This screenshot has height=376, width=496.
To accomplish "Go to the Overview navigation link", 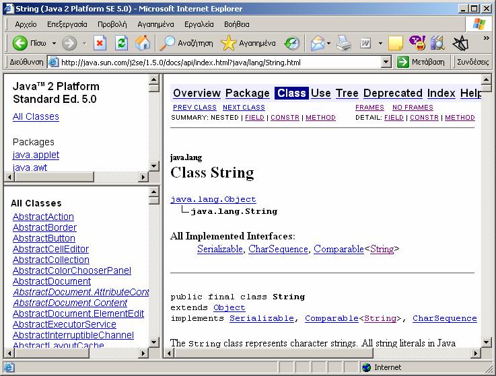I will 197,93.
